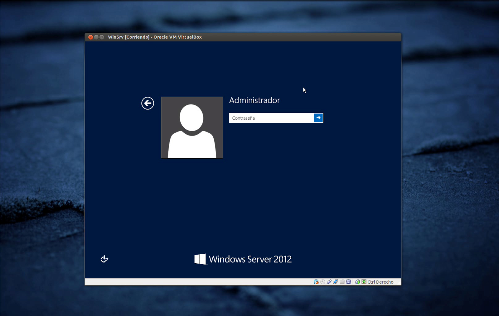Close the WinSrv VirtualBox window
Screen dimensions: 499x316
click(90, 37)
